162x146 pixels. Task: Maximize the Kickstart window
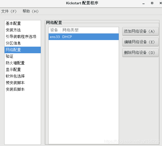pyautogui.click(x=152, y=3)
